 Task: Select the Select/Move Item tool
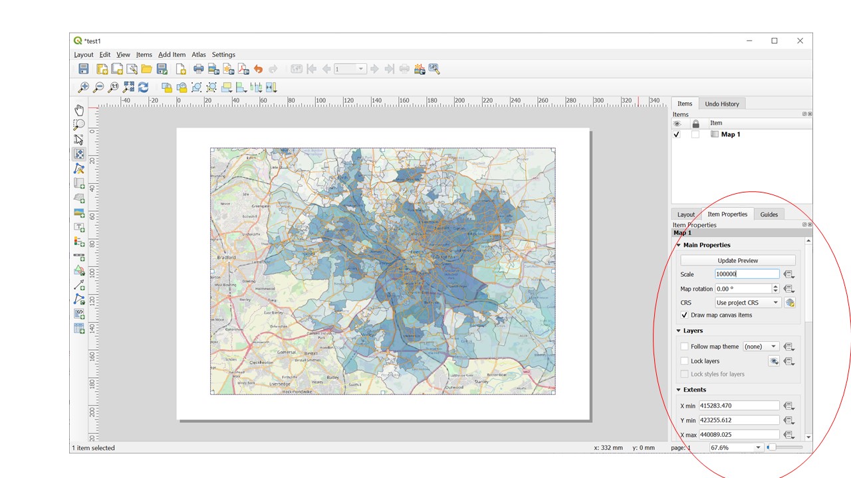pyautogui.click(x=79, y=139)
